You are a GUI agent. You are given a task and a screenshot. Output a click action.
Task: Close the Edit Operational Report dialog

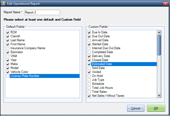click(165, 4)
